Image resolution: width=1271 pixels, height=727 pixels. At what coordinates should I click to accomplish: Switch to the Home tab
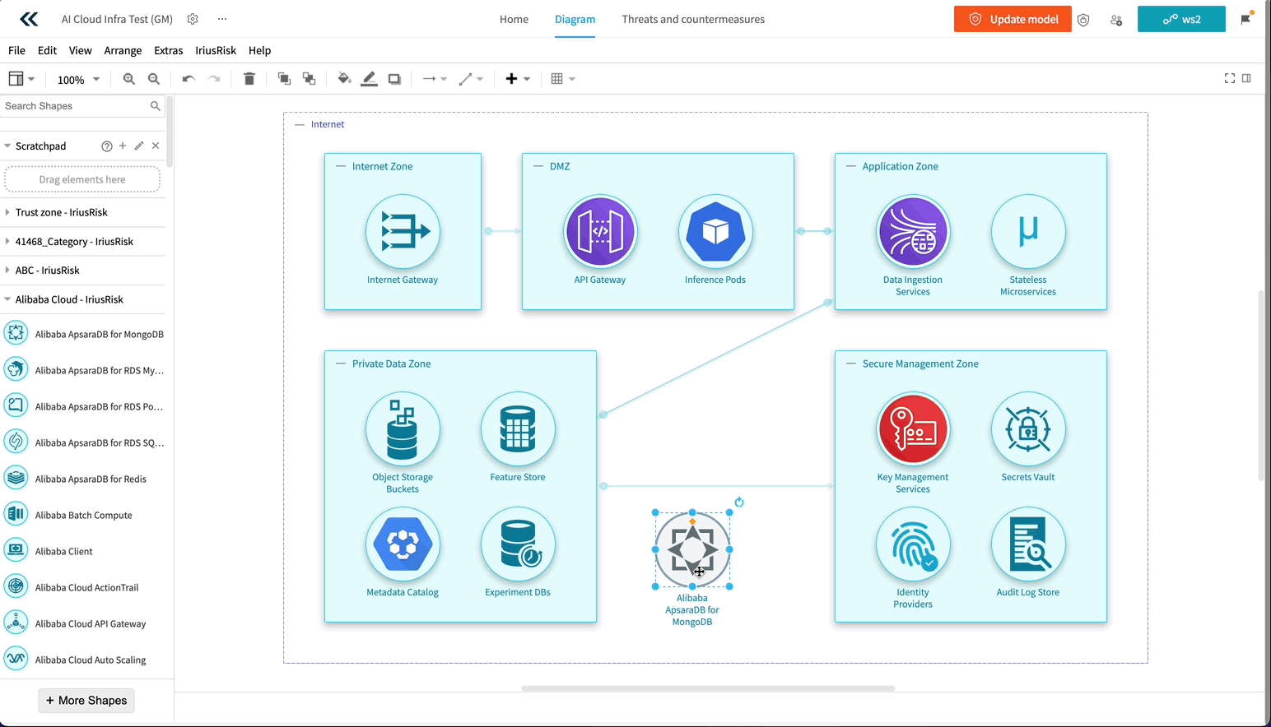[514, 19]
